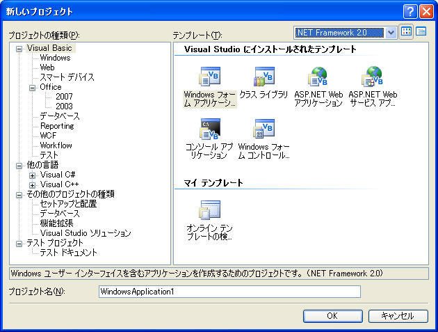The height and width of the screenshot is (332, 438).
Task: Select スマート デバイス project type
Action: pyautogui.click(x=67, y=77)
